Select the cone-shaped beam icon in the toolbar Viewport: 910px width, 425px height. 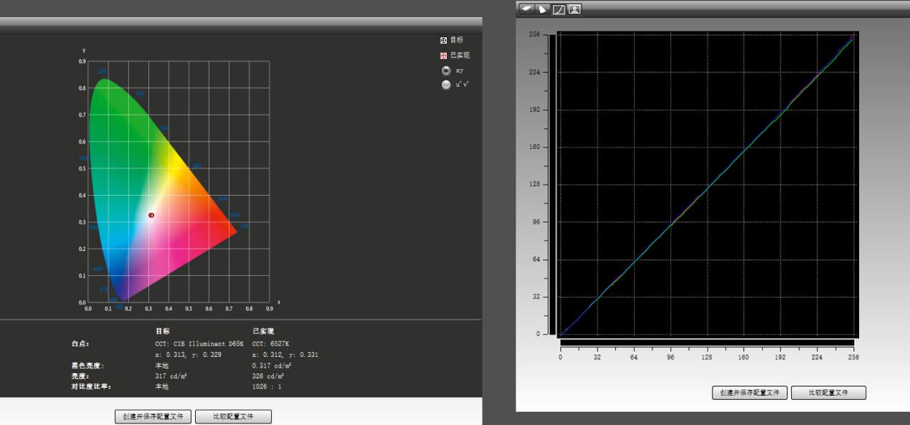coord(541,9)
